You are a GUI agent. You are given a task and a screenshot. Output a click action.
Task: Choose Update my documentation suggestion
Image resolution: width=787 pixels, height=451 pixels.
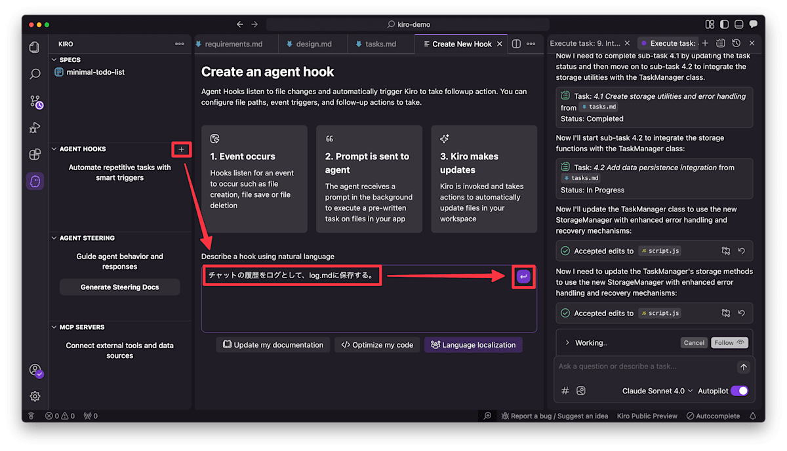click(273, 345)
